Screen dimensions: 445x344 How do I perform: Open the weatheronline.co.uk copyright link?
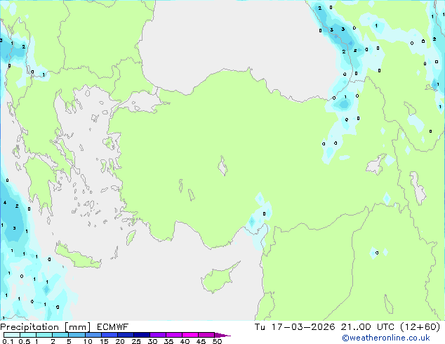tap(385, 338)
